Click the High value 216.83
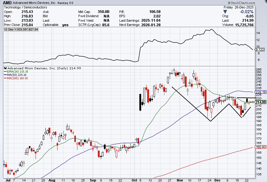Screen dimensions: 267x182 (x=27, y=16)
